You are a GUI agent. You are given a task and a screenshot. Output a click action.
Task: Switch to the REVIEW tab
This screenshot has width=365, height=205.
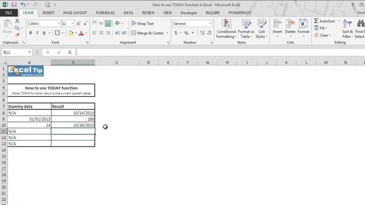tap(148, 13)
